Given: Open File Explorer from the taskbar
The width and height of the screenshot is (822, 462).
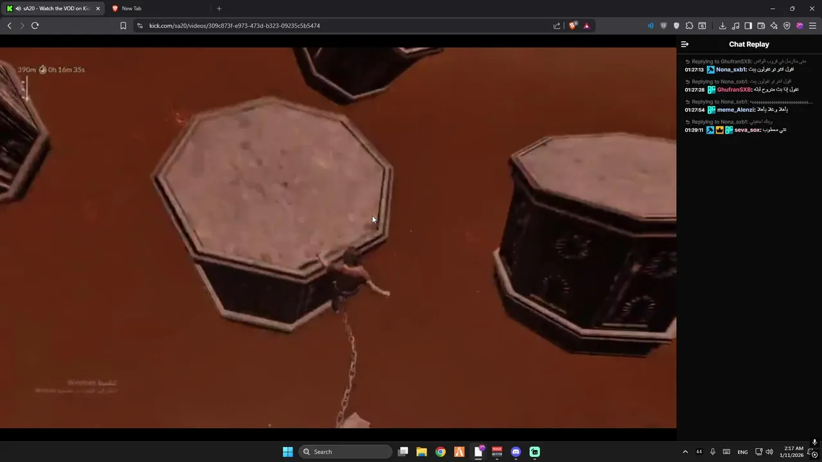Looking at the screenshot, I should pyautogui.click(x=421, y=452).
